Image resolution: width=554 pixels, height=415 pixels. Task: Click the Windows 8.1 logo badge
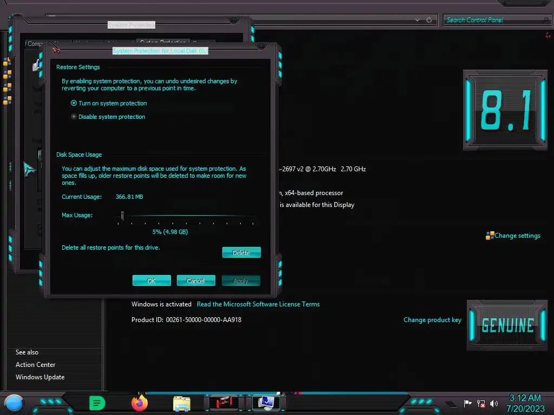(505, 110)
